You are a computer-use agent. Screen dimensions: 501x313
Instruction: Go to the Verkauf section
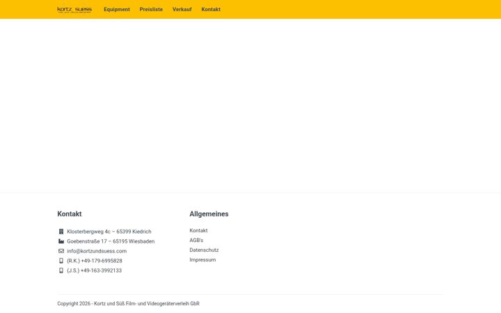(x=182, y=10)
